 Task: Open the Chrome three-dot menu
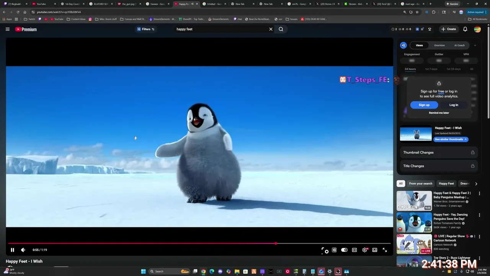tap(486, 12)
